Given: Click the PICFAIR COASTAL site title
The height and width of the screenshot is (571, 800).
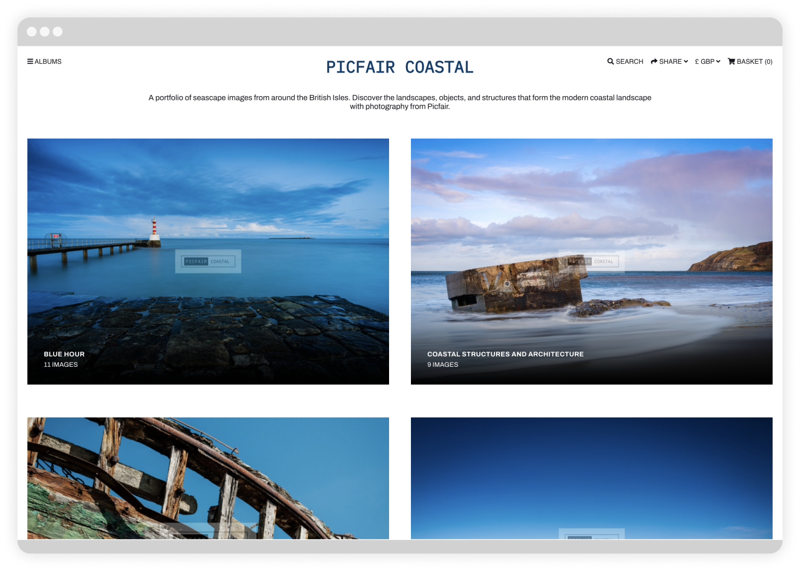Looking at the screenshot, I should point(400,66).
